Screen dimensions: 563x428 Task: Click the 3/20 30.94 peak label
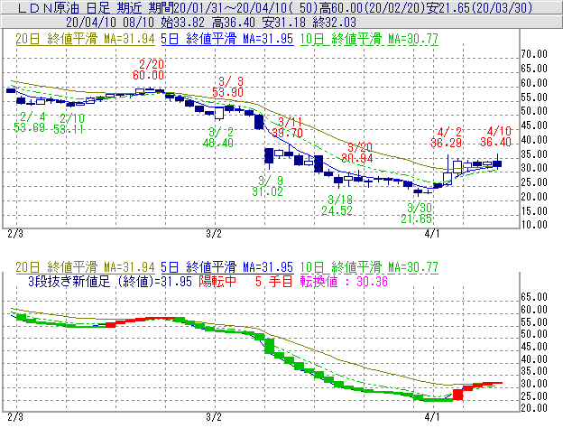(357, 153)
